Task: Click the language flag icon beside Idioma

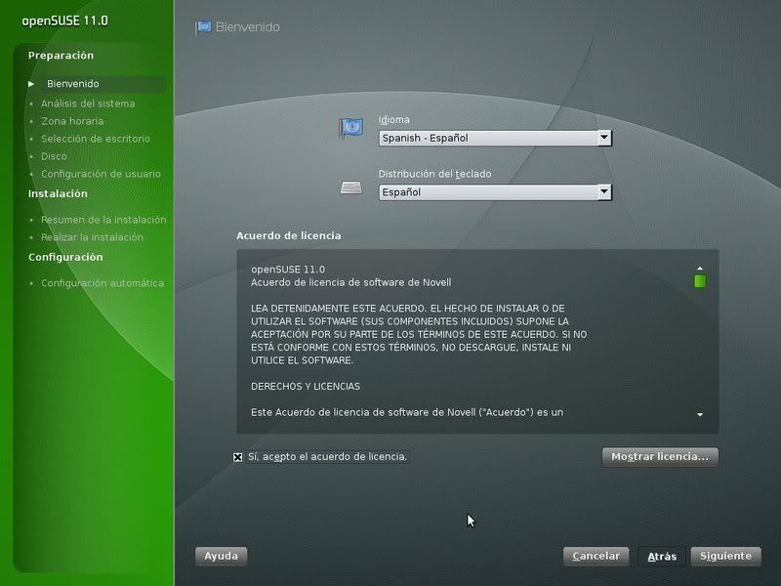Action: tap(351, 128)
